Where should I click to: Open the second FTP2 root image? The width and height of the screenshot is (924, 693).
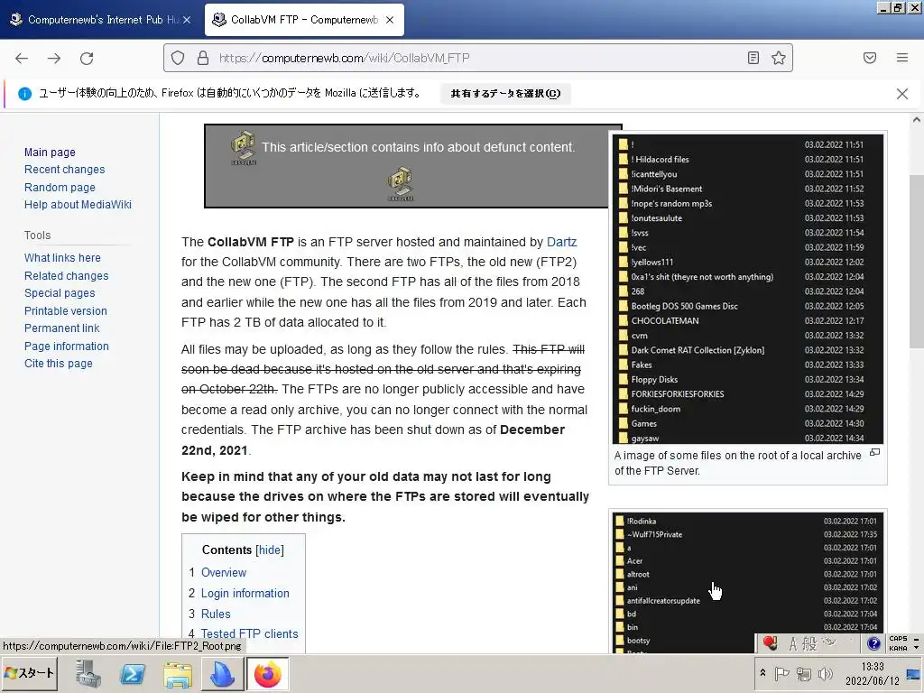click(x=748, y=582)
